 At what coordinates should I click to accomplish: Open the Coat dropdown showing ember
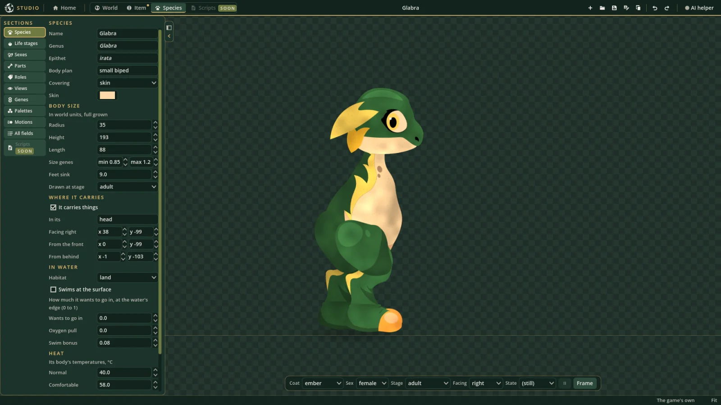point(323,383)
